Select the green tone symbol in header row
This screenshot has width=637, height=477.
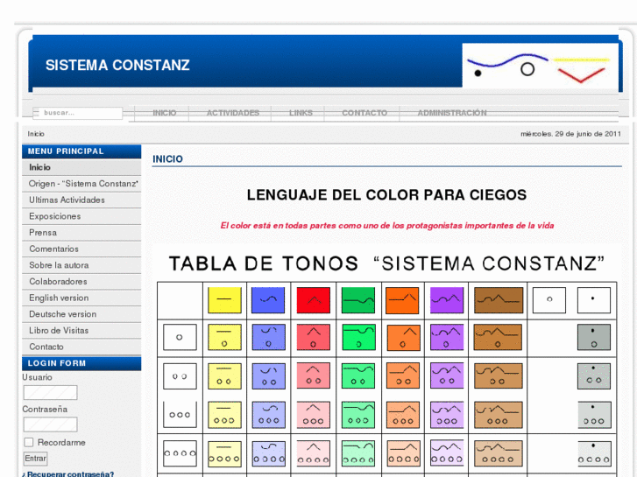click(357, 300)
